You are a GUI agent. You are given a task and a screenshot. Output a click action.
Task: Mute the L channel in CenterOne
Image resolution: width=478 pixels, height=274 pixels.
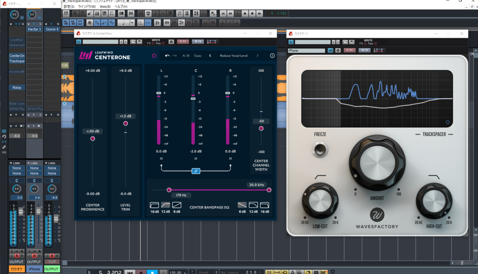click(x=161, y=158)
